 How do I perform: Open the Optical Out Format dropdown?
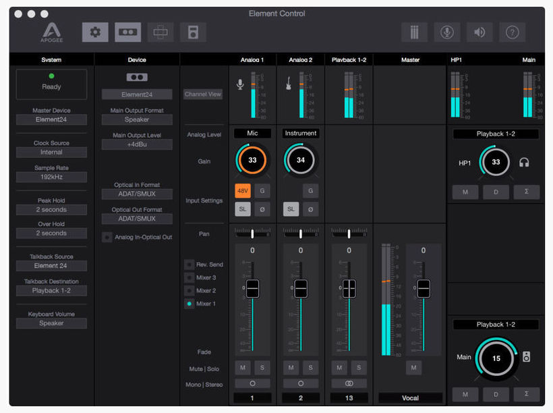[137, 219]
